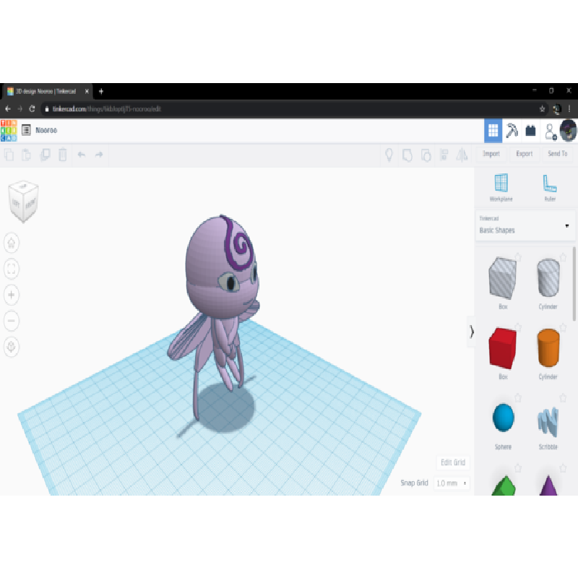Click the Nooroo design name
Viewport: 578px width, 578px height.
click(46, 130)
